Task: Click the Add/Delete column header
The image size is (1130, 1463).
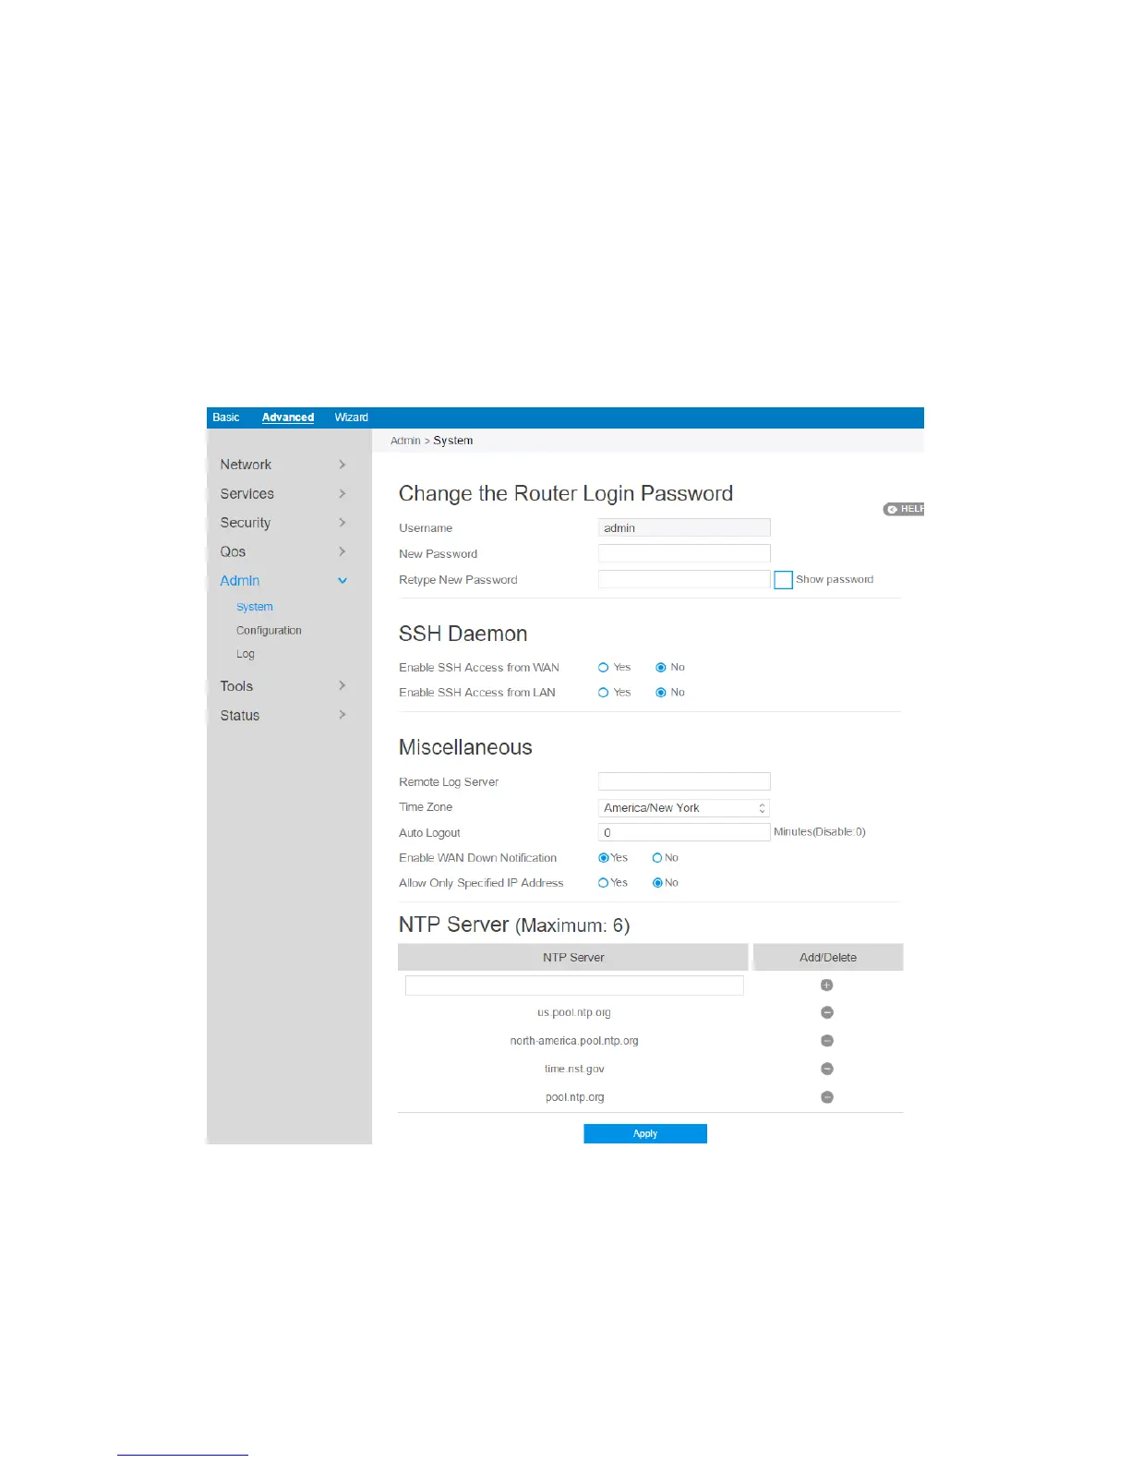Action: point(828,957)
